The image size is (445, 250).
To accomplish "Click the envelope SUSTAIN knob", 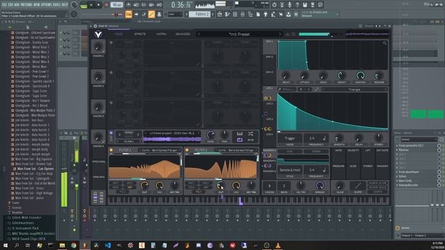I will point(360,76).
